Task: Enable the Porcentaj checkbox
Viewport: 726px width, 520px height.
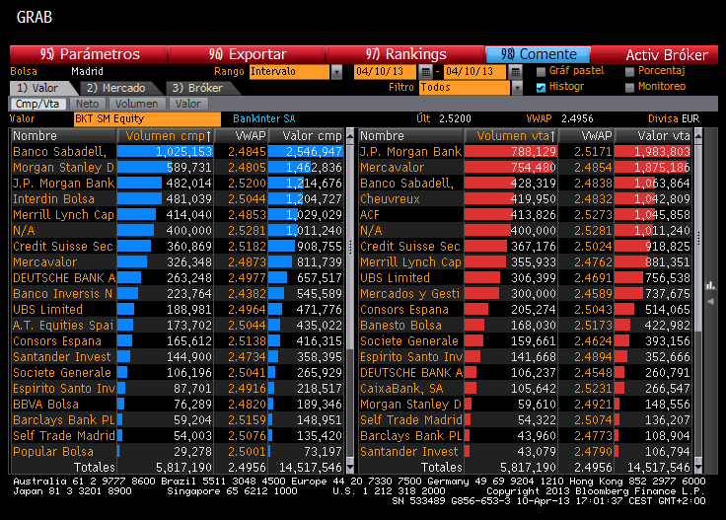Action: (x=629, y=72)
